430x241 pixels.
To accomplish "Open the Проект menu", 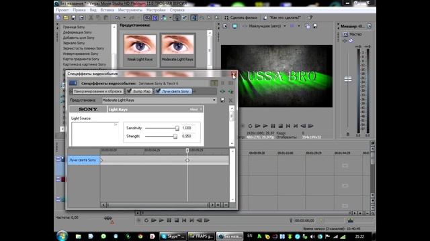I will click(62, 10).
